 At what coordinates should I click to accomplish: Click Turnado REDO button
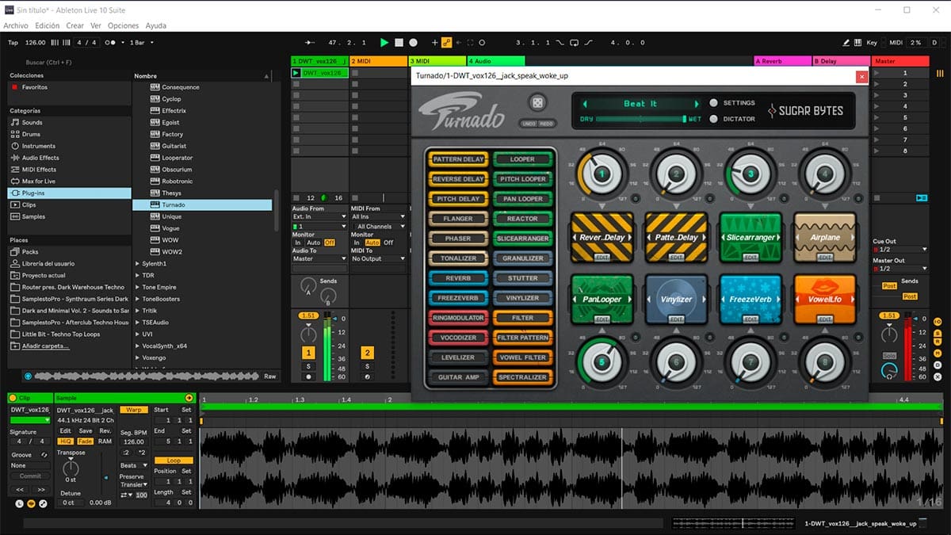coord(546,124)
